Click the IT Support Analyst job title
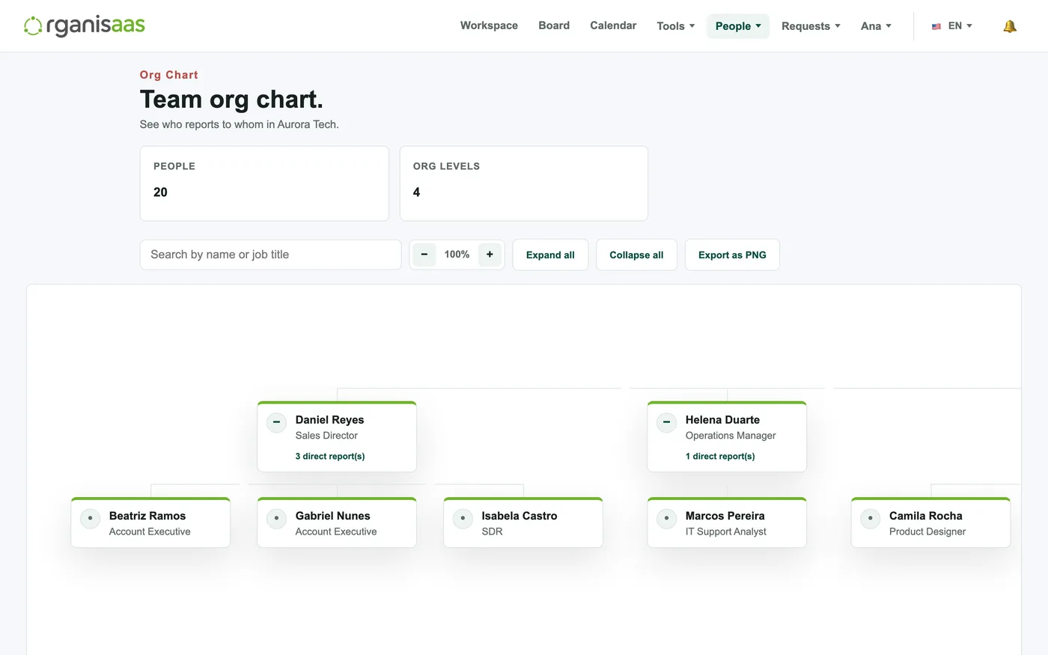The width and height of the screenshot is (1048, 655). click(726, 531)
